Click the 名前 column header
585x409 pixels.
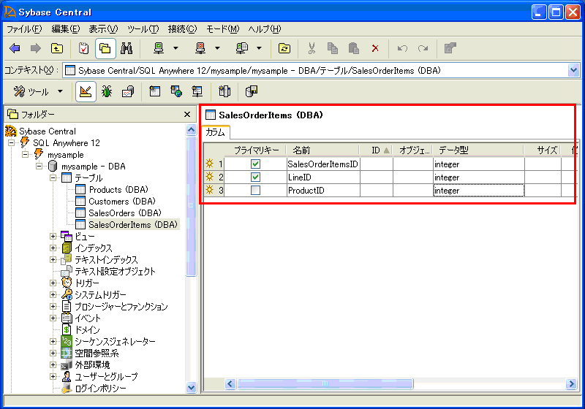click(301, 150)
